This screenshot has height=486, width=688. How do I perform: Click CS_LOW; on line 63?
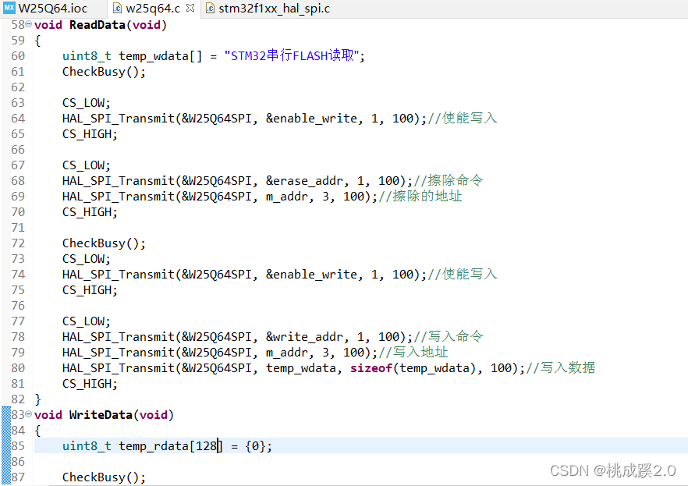[x=87, y=103]
